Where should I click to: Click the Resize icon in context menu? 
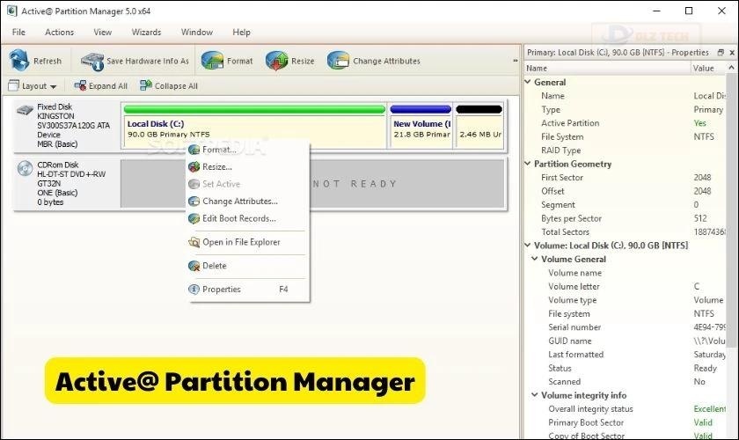[194, 166]
